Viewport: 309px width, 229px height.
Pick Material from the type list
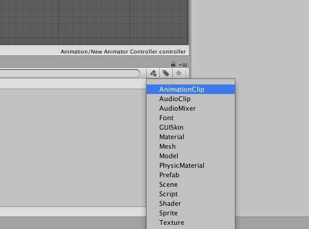pos(191,137)
